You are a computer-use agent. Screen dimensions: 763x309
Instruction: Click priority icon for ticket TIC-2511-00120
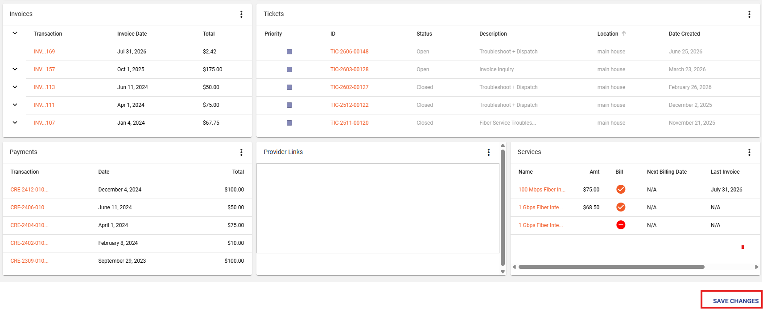(x=289, y=123)
